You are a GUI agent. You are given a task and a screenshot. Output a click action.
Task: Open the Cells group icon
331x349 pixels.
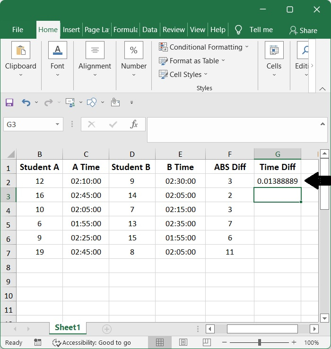[x=274, y=50]
